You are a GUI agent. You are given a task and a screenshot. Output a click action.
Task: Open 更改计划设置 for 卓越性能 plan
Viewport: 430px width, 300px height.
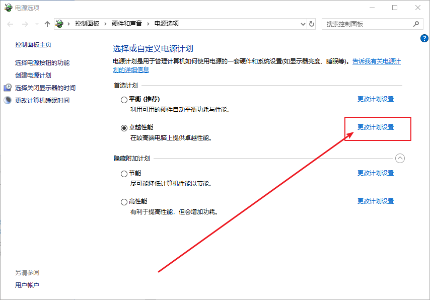pyautogui.click(x=376, y=127)
